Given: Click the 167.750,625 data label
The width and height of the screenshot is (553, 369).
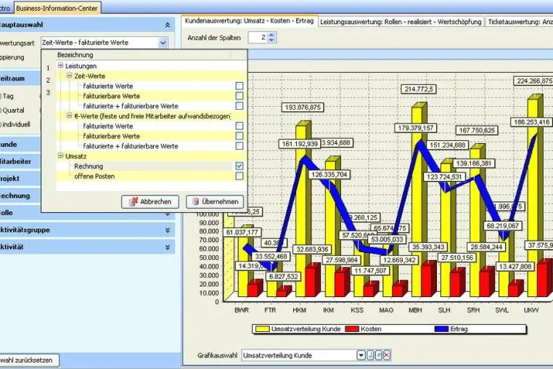Looking at the screenshot, I should [477, 130].
